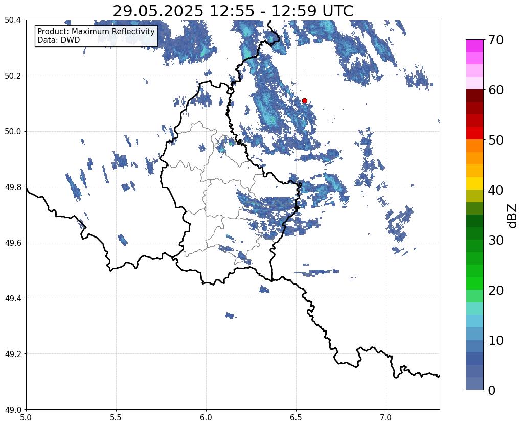Screen dimensions: 523x426
Task: Click the 50.2 latitude axis label
Action: point(13,76)
